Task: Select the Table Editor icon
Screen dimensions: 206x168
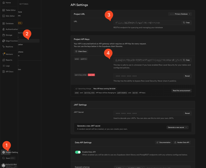Action: (x=4, y=10)
